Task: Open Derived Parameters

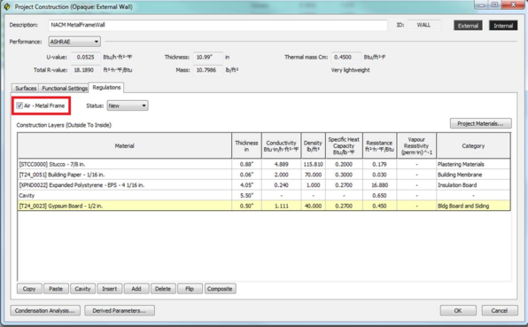Action: point(120,310)
